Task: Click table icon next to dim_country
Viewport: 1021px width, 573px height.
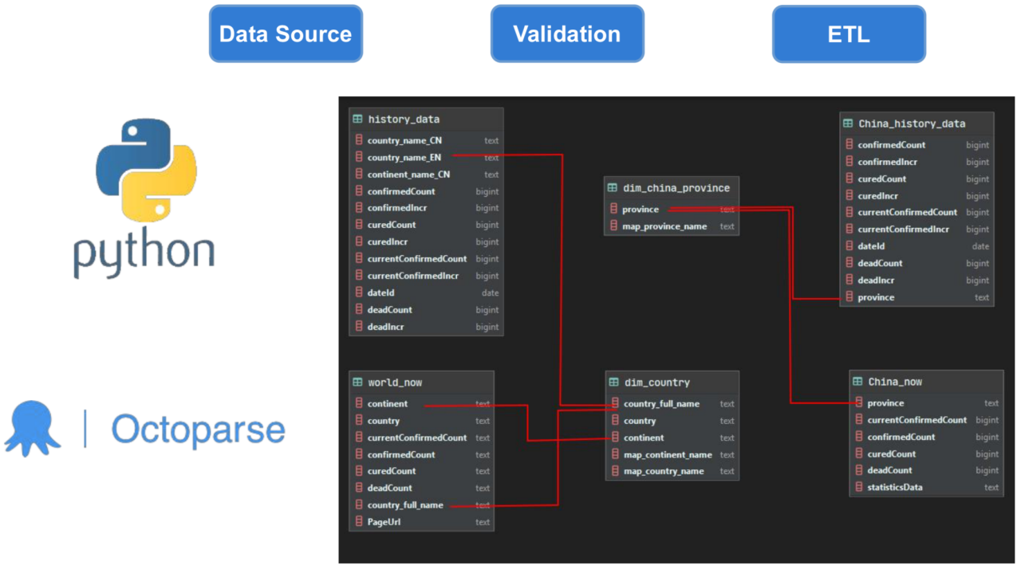Action: pos(613,383)
